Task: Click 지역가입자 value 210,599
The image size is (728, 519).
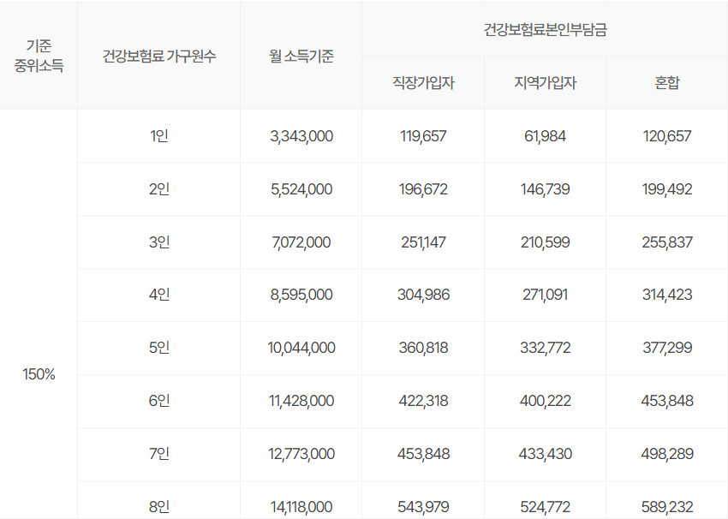Action: click(x=545, y=242)
